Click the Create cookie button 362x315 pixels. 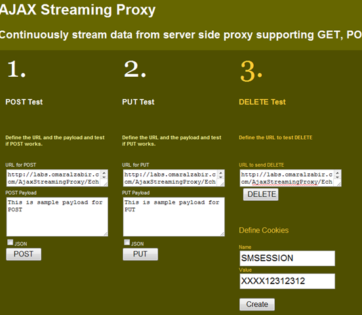coord(257,304)
